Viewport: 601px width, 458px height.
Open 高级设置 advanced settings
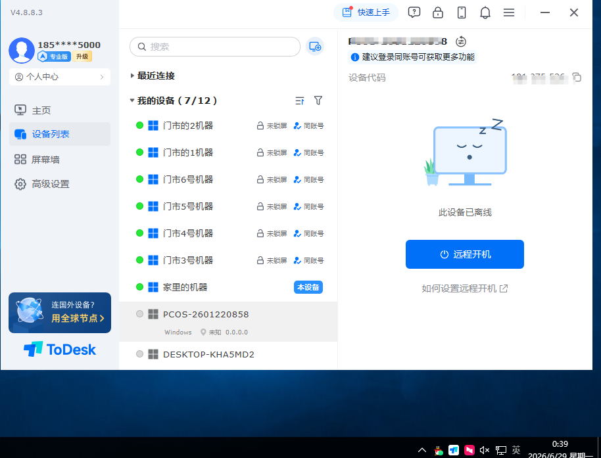coord(60,184)
